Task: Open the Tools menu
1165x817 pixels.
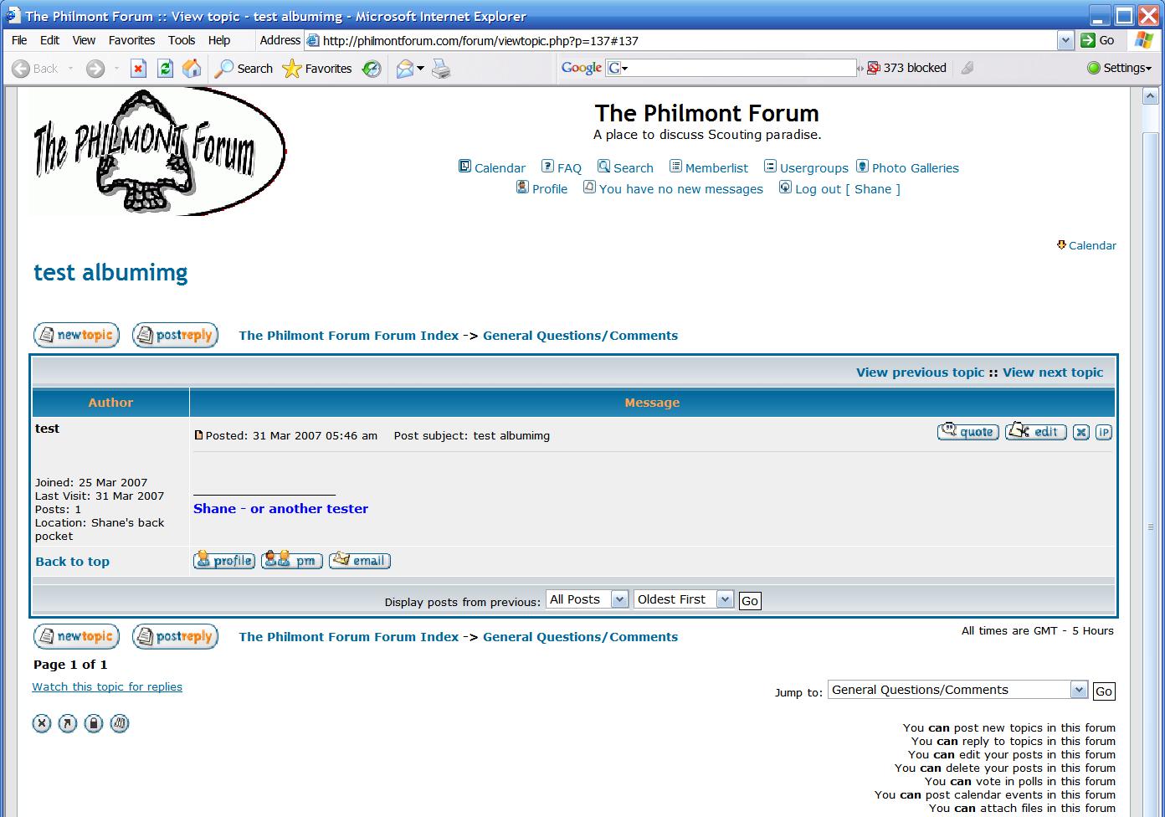Action: 181,40
